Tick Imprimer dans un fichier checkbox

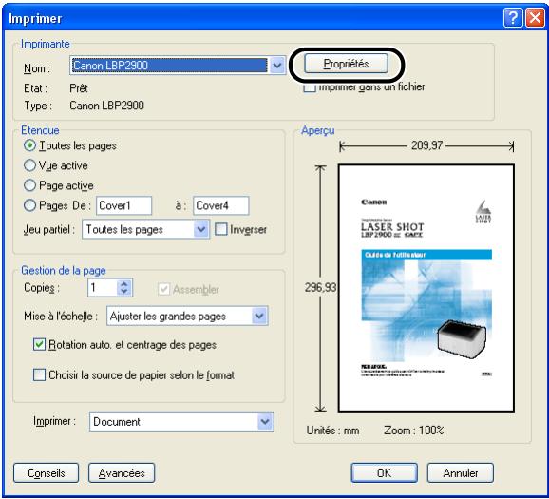(309, 87)
